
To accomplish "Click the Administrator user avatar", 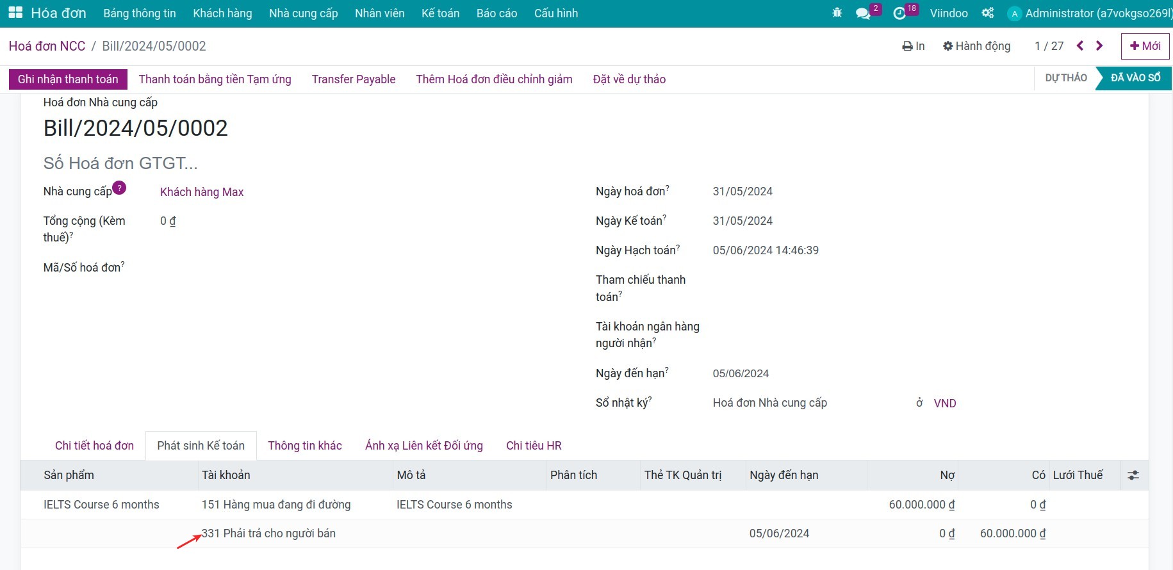I will (x=1014, y=13).
